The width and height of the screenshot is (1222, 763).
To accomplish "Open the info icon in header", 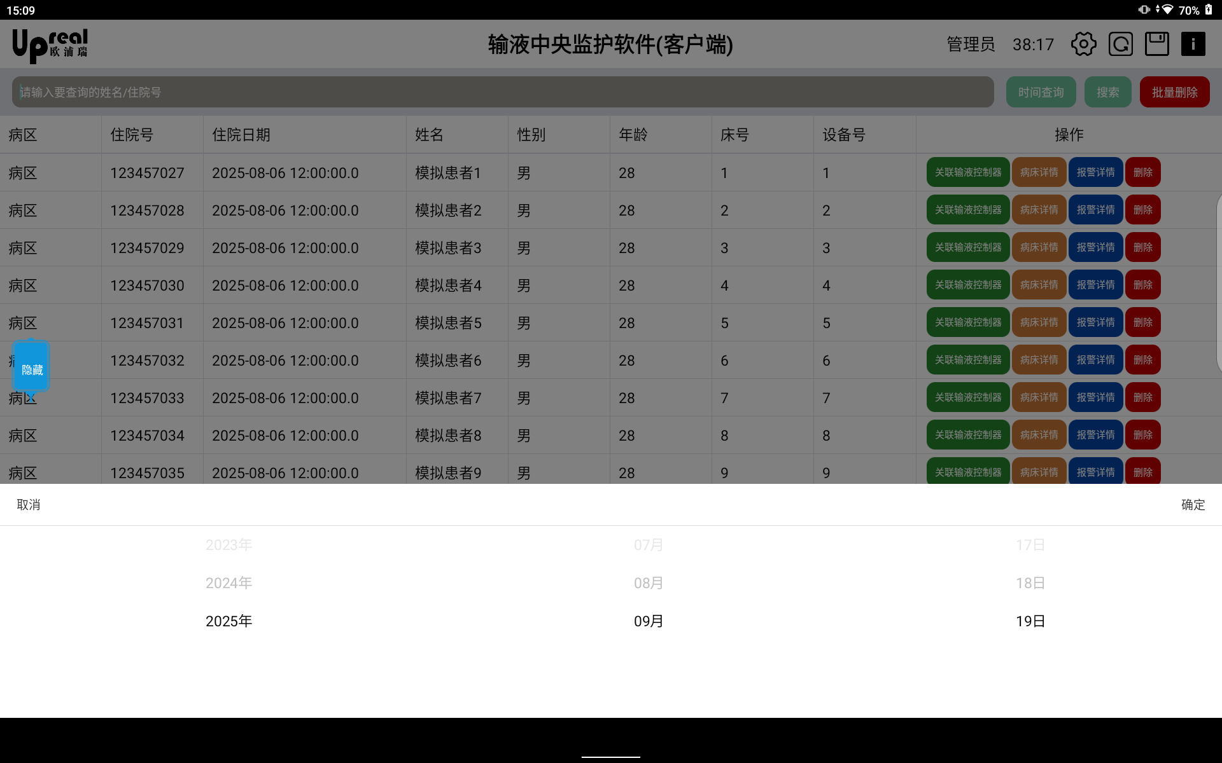I will pos(1193,45).
